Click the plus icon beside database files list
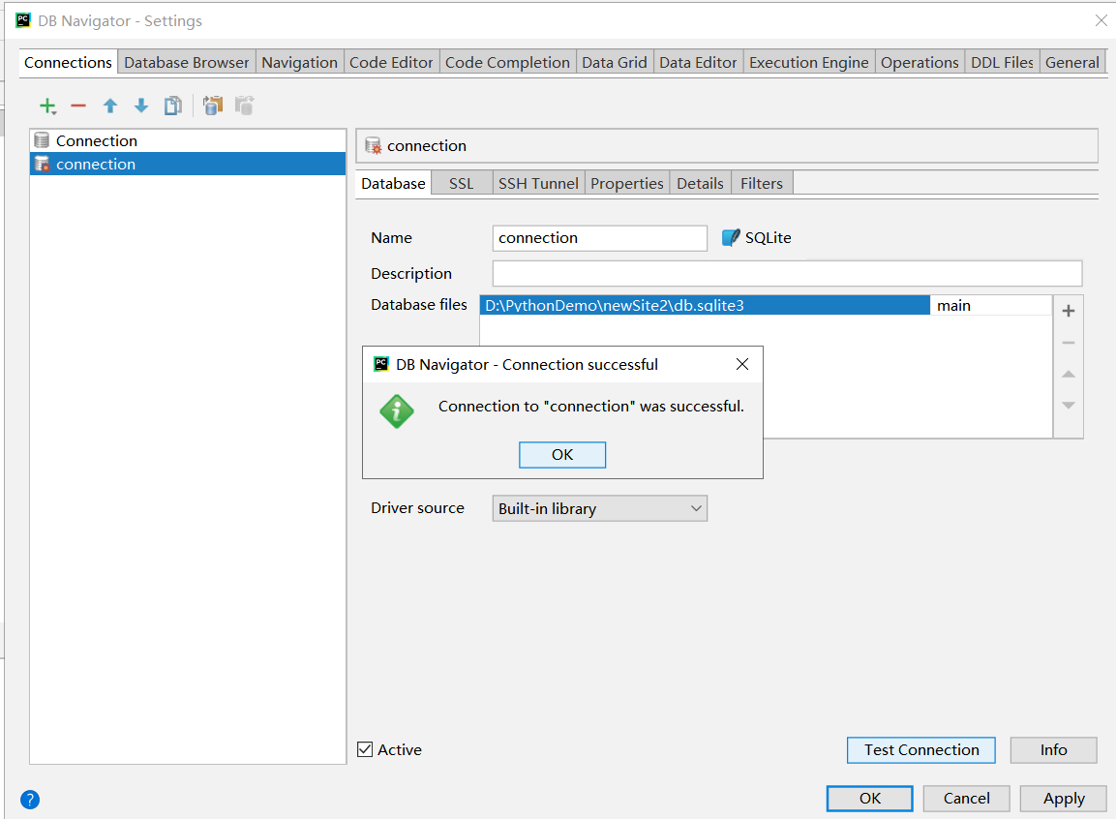The image size is (1116, 819). click(1068, 311)
